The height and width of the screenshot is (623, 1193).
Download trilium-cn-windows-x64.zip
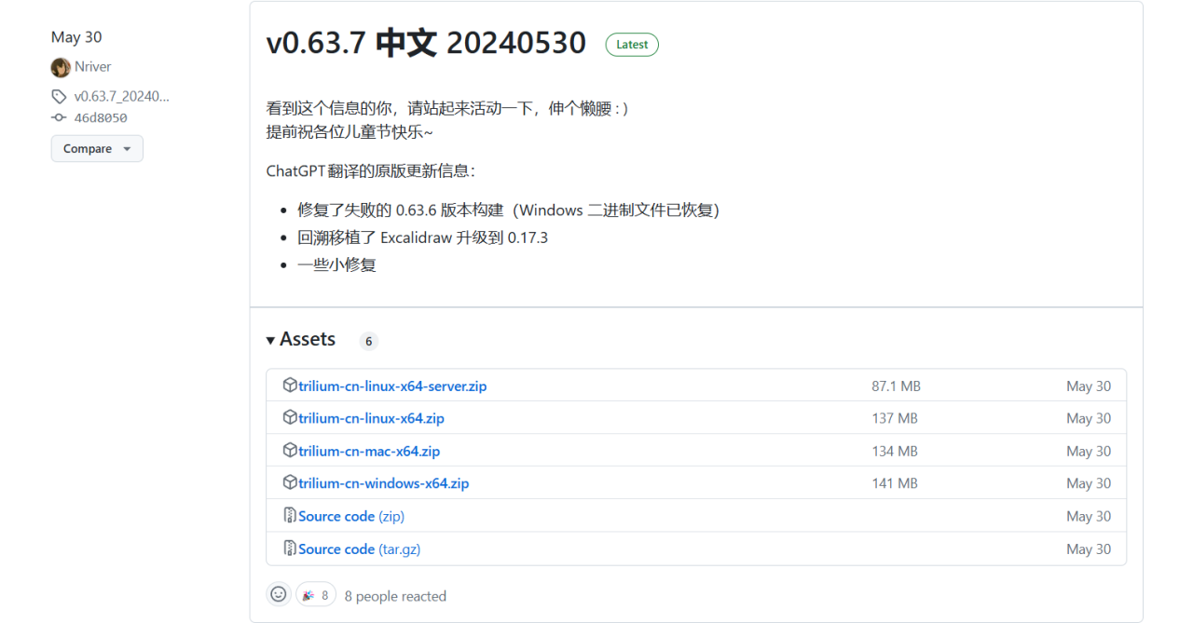click(x=383, y=483)
